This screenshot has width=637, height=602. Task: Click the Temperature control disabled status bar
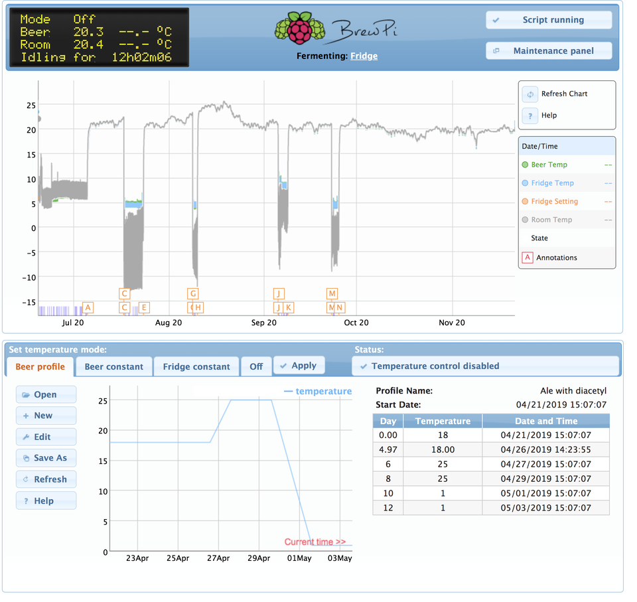486,366
